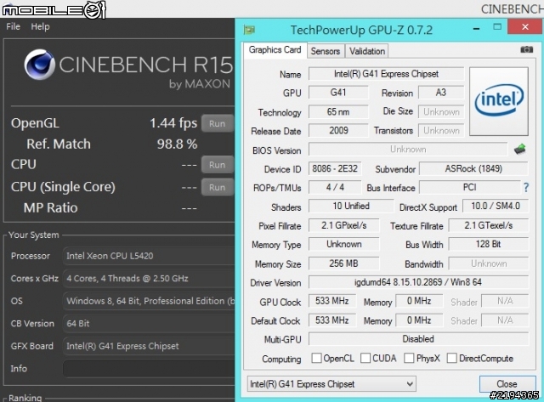This screenshot has width=544, height=402.
Task: Toggle the PhysX checkbox
Action: (409, 358)
